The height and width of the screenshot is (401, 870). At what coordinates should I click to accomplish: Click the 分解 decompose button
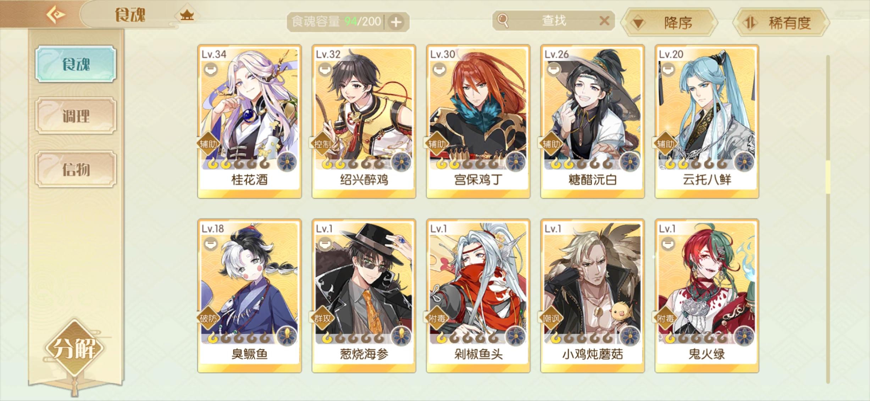tap(74, 348)
